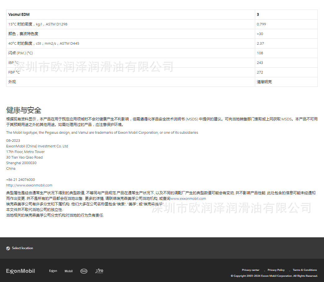
Task: Click the +86 21 24076000 phone number
Action: 20,179
